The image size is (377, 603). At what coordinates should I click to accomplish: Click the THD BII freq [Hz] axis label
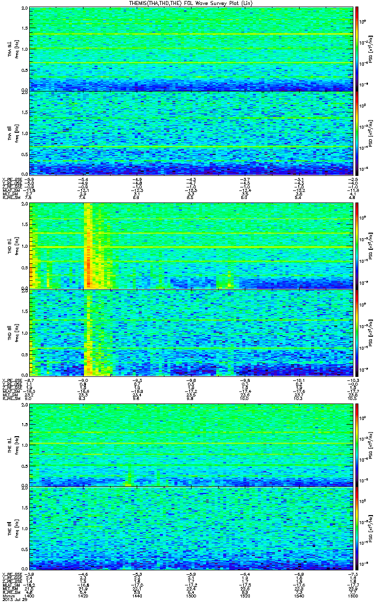click(13, 332)
